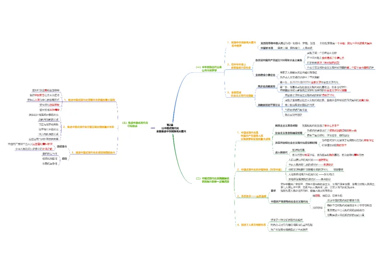
Task: Click subtopic 1、实现中华民族伟大复兴的中国梦
Action: pyautogui.click(x=239, y=44)
